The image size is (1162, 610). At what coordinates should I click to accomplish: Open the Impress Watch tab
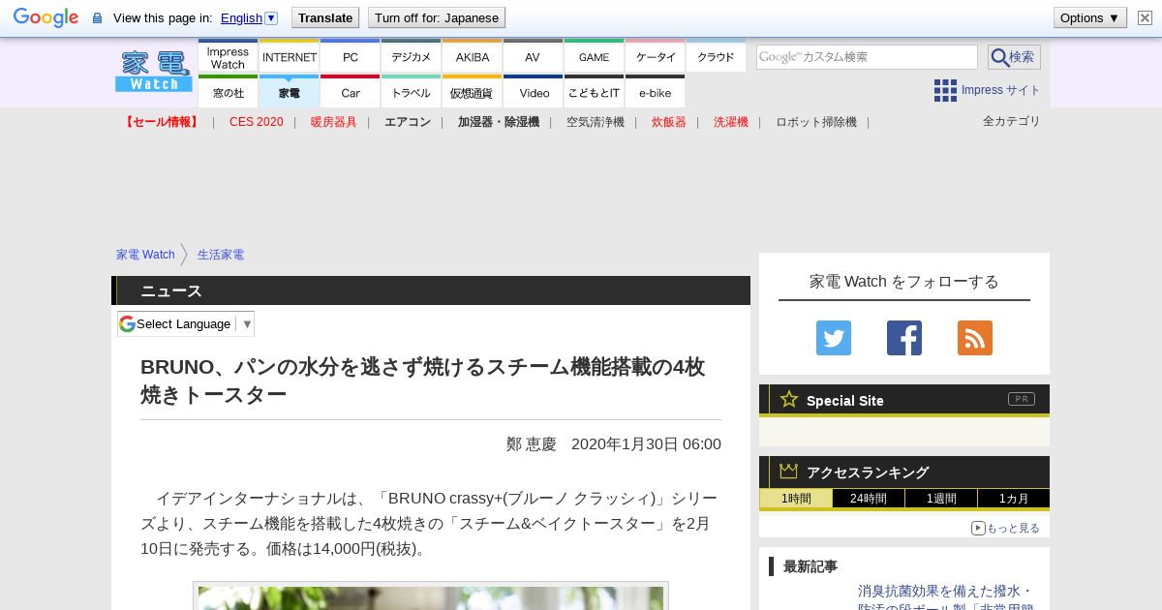click(228, 56)
